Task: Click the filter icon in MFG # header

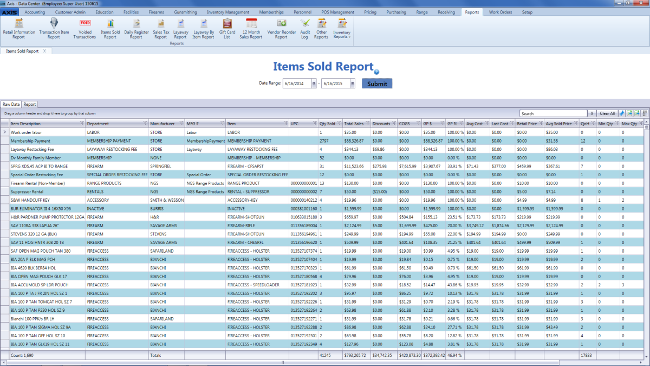Action: [222, 124]
